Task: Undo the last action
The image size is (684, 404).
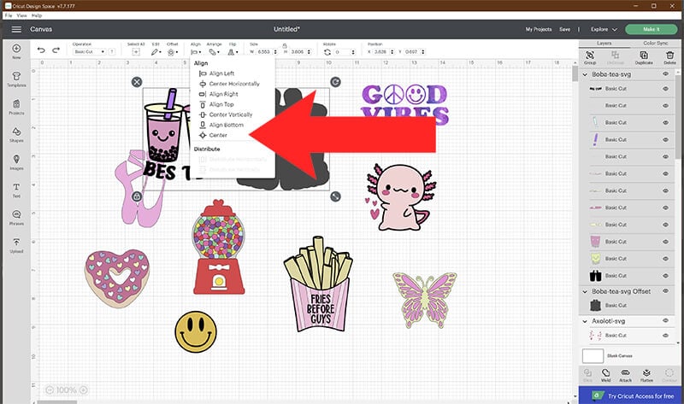Action: [x=41, y=50]
